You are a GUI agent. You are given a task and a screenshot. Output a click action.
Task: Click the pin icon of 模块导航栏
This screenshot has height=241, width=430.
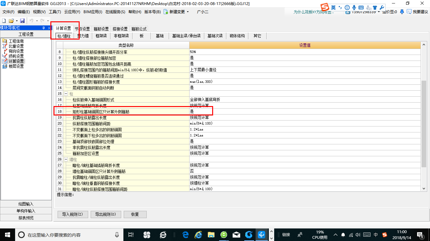pos(43,28)
